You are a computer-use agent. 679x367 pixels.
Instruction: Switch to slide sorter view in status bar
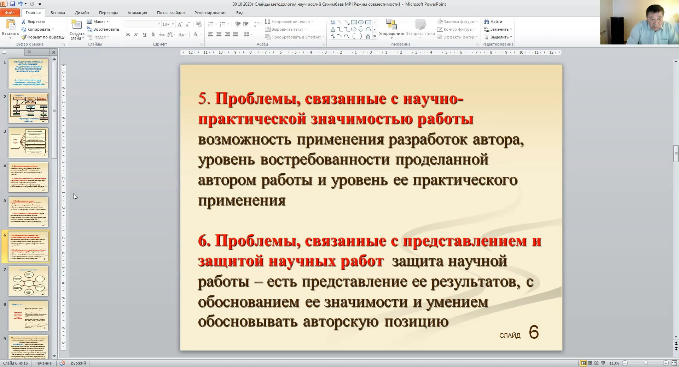[590, 363]
